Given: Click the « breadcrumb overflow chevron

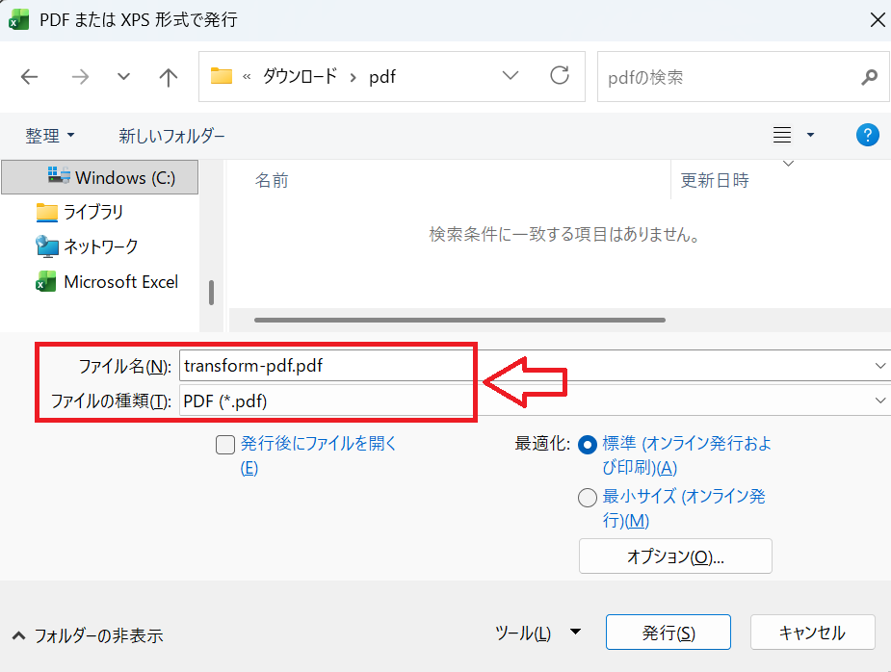Looking at the screenshot, I should (x=247, y=77).
